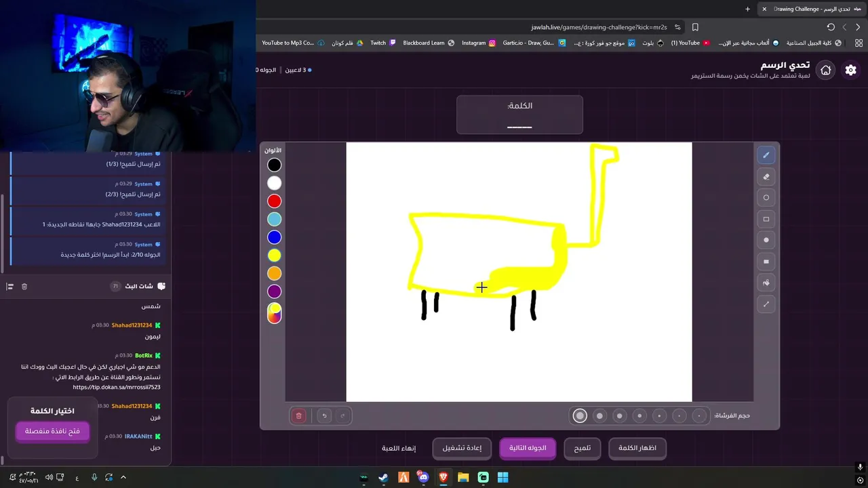
Task: Open File Explorer from the taskbar
Action: point(463,477)
